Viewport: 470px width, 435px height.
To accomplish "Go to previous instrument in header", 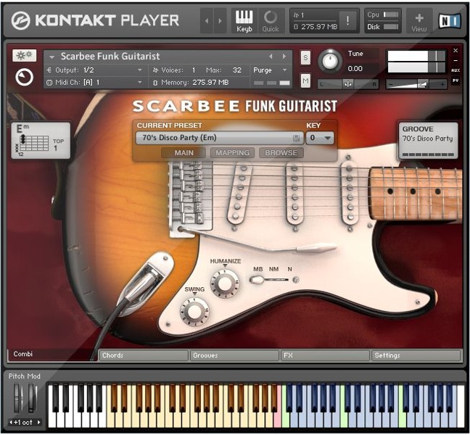I will (207, 21).
